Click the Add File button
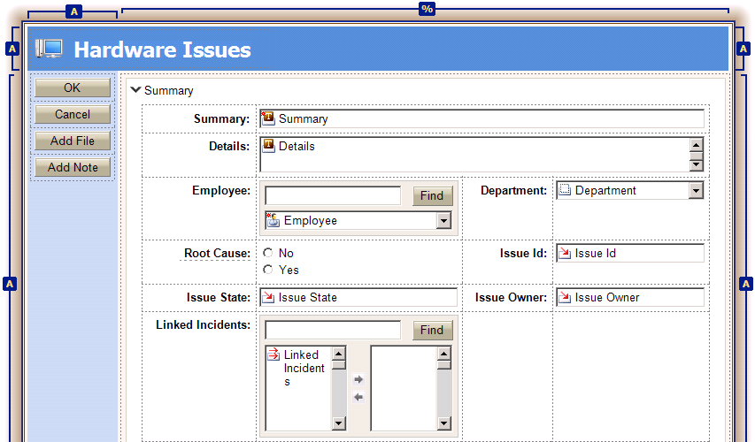Viewport: 755px width, 442px height. [73, 141]
